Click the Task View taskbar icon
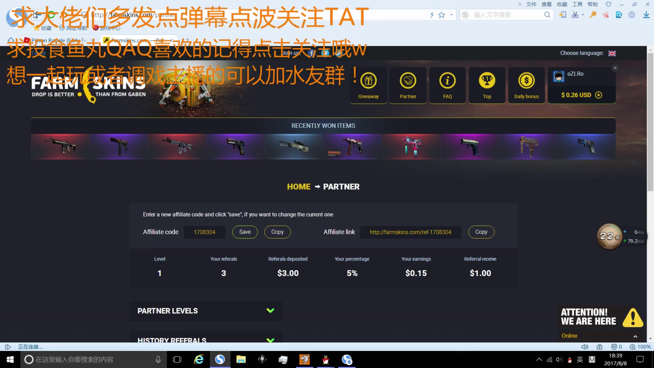The height and width of the screenshot is (368, 654). pos(177,359)
